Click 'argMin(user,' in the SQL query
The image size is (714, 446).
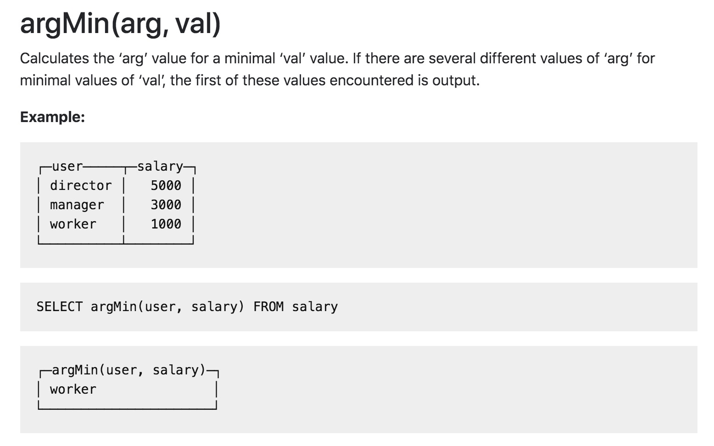136,307
